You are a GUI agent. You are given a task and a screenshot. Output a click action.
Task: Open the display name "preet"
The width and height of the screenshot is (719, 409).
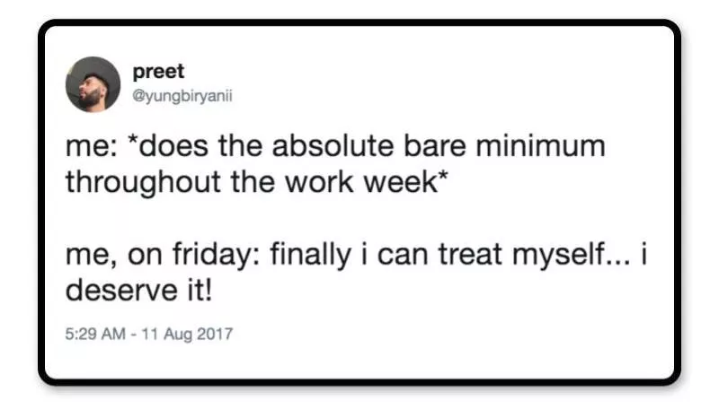[x=158, y=73]
